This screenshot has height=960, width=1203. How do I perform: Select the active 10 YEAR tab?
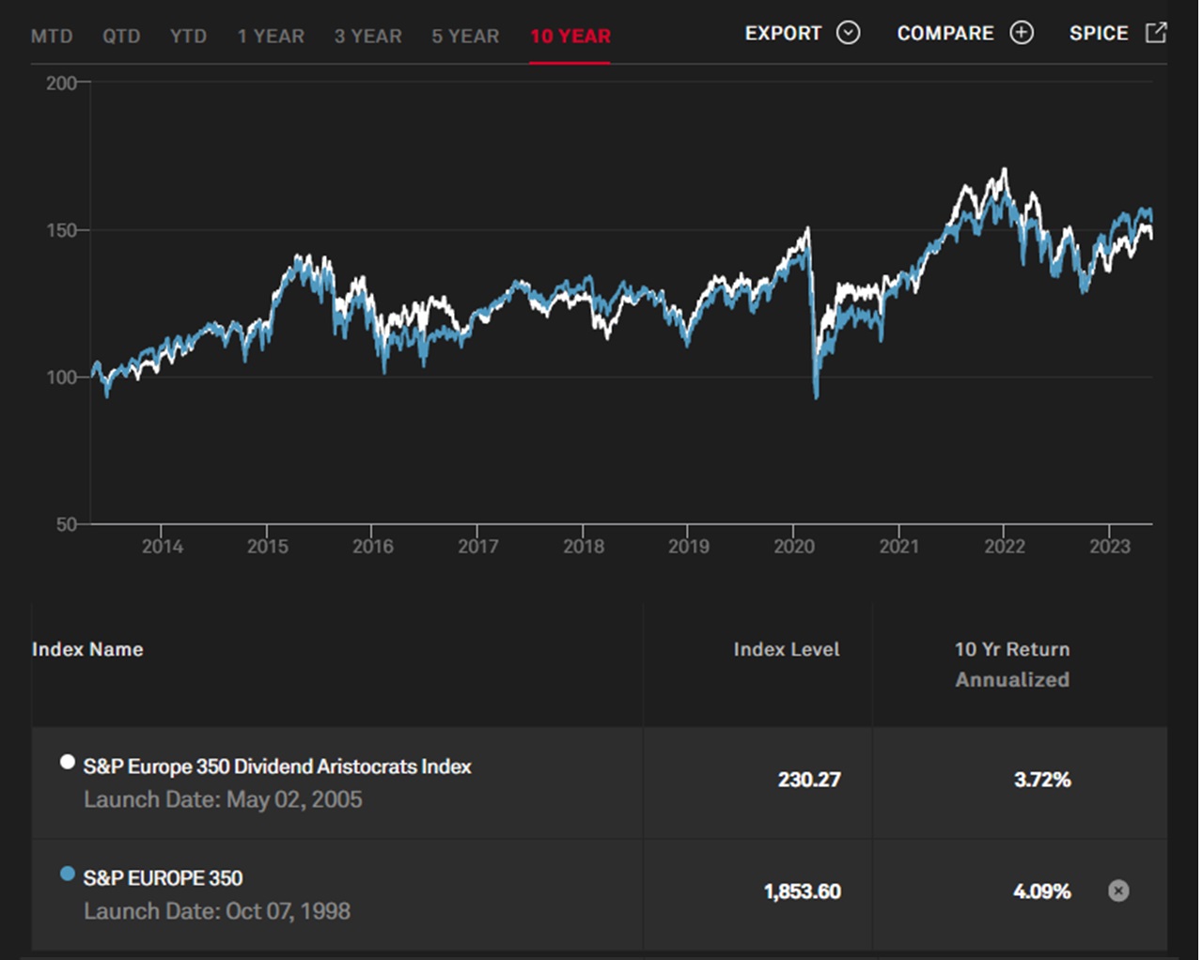[570, 37]
